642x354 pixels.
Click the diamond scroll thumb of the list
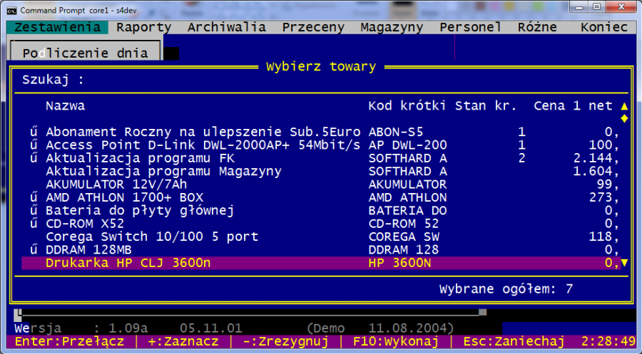coord(624,118)
